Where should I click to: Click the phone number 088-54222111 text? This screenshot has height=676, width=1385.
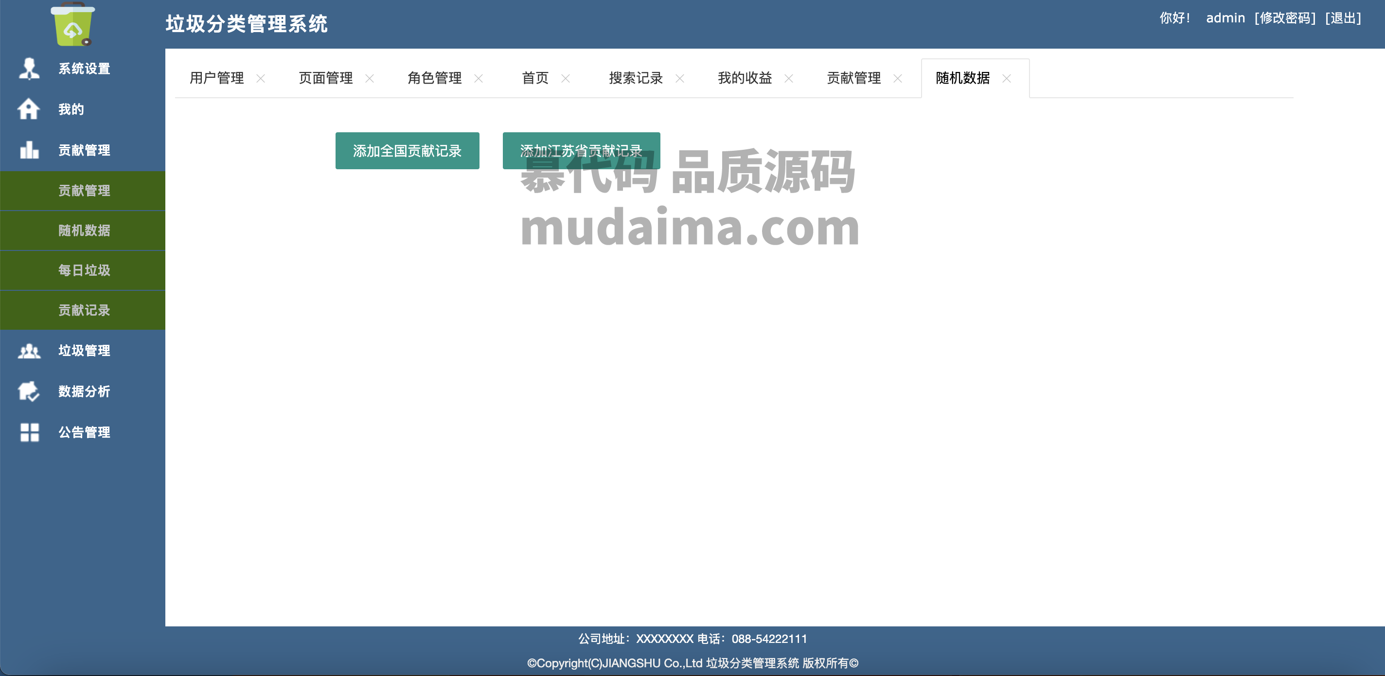[x=769, y=639]
